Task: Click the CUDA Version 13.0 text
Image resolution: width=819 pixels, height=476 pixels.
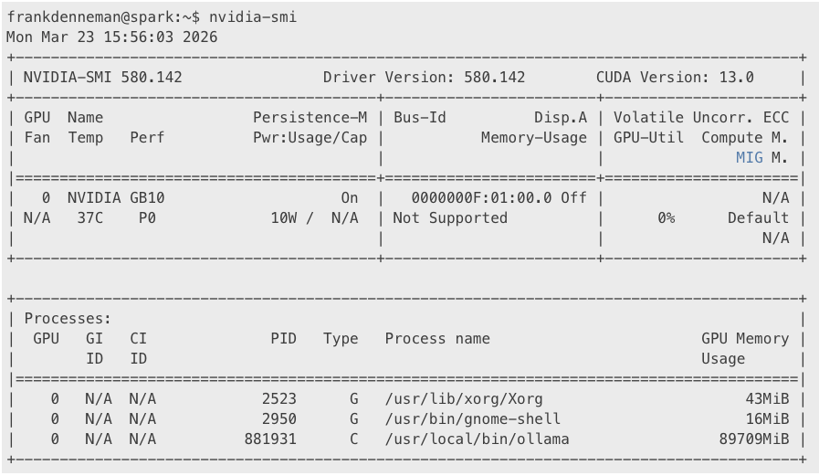Action: (x=675, y=77)
